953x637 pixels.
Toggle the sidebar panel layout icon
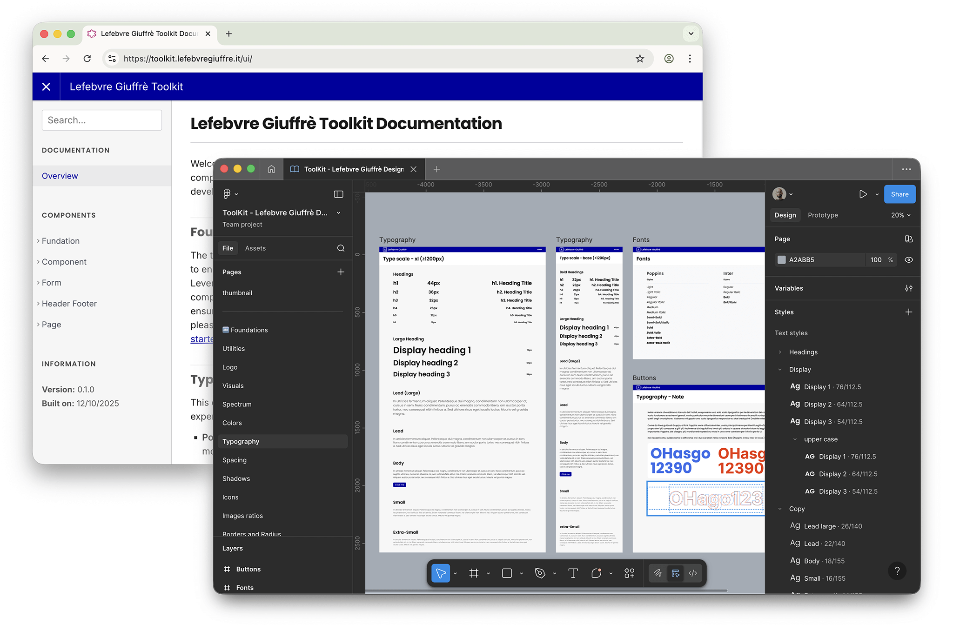338,194
